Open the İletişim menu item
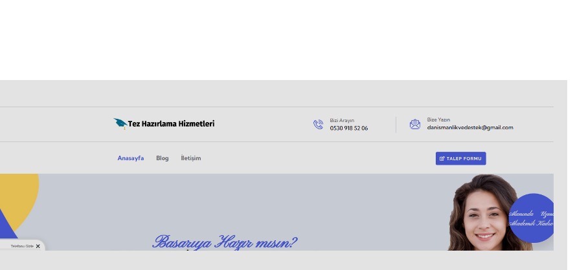The image size is (575, 270). point(190,158)
